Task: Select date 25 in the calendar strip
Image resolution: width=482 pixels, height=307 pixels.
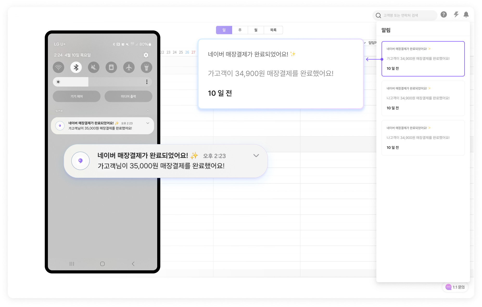Action: click(x=181, y=52)
